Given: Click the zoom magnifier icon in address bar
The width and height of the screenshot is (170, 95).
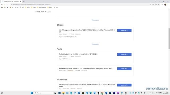Looking at the screenshot, I should pyautogui.click(x=153, y=5).
